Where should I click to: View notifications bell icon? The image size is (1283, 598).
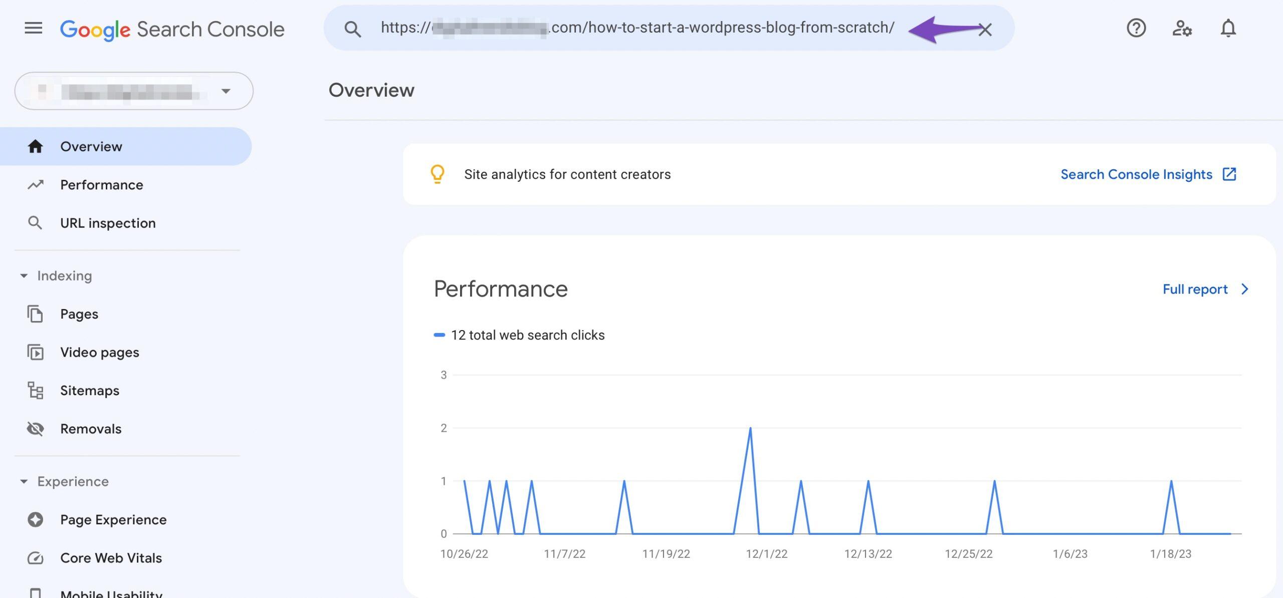[x=1228, y=28]
